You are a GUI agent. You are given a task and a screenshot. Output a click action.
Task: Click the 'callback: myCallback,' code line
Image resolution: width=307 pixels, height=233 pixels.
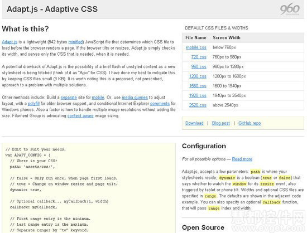(33, 207)
